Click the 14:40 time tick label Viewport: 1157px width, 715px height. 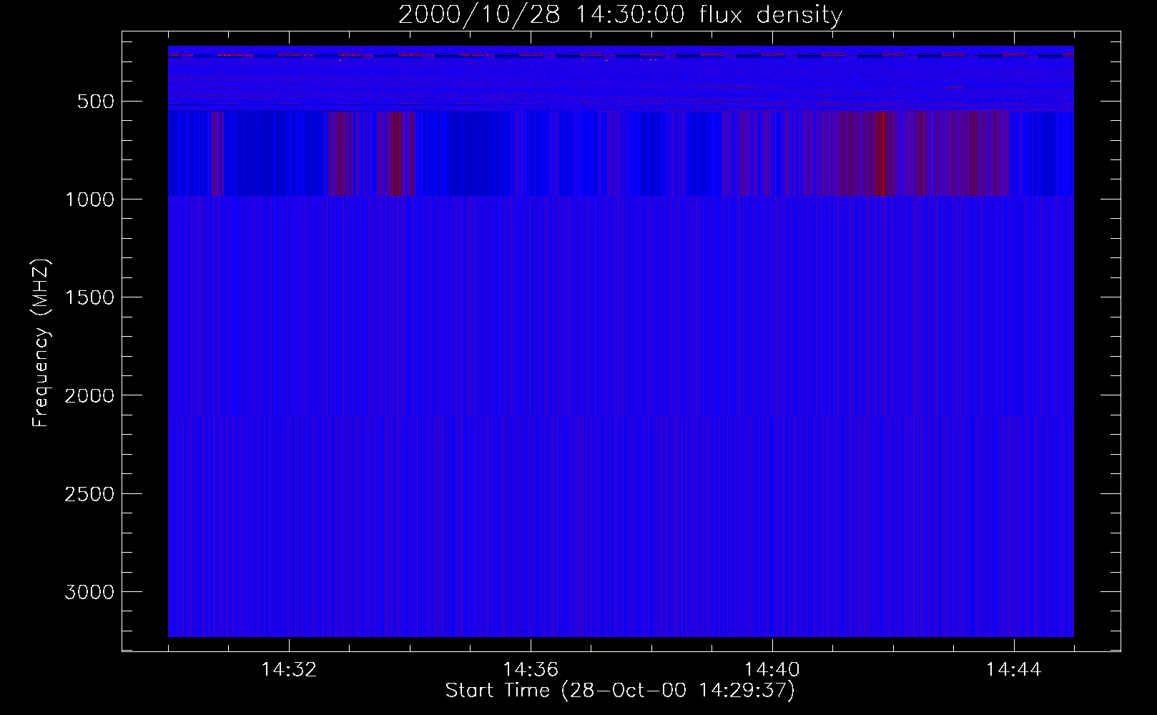tap(772, 670)
